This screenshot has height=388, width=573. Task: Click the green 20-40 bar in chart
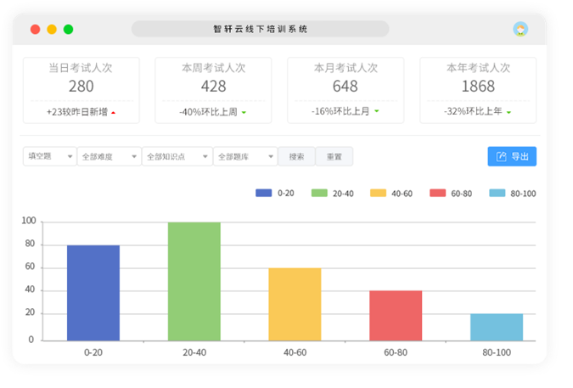(x=194, y=281)
